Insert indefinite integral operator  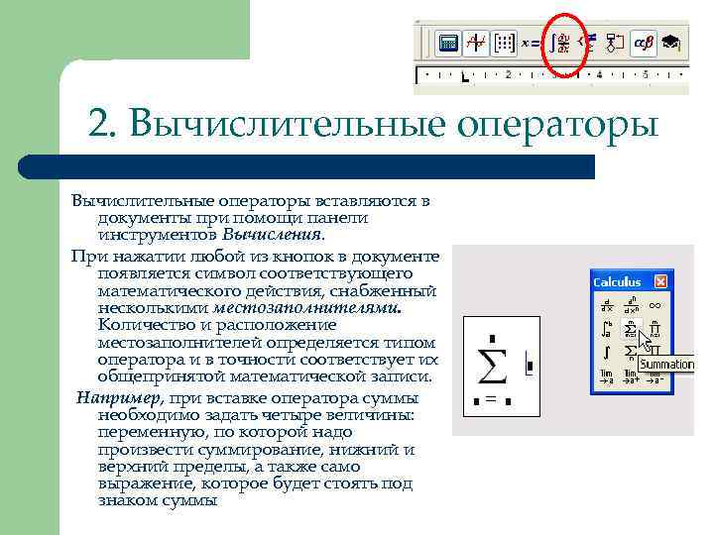click(x=607, y=352)
